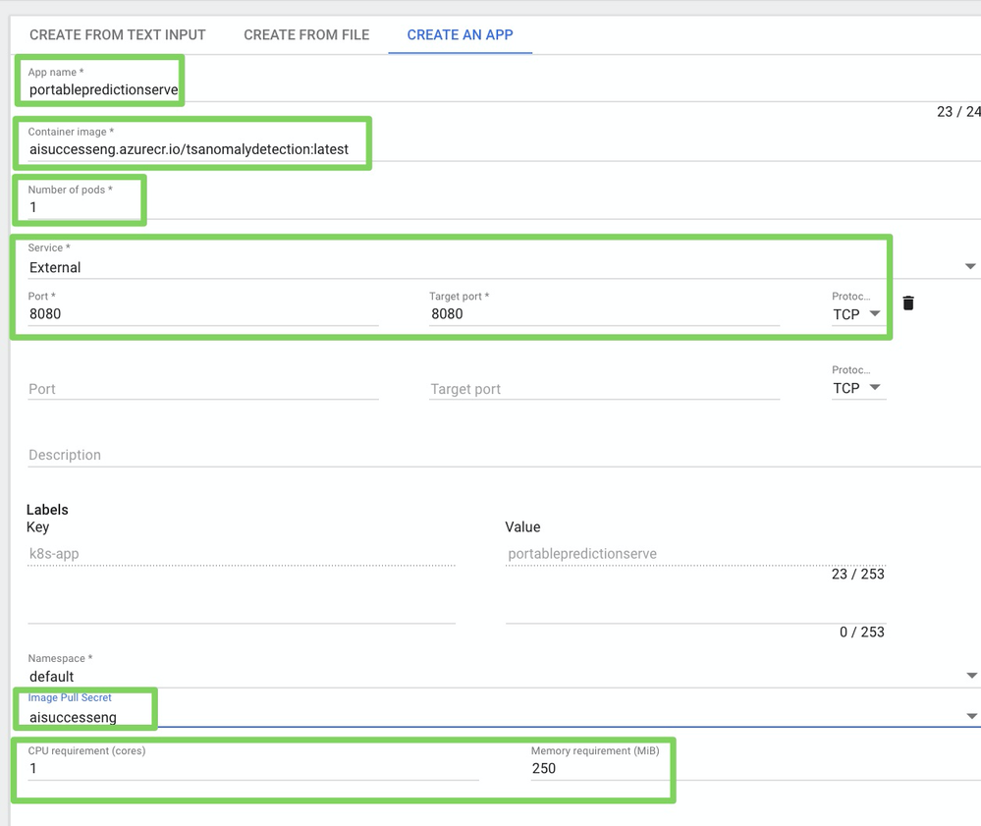Click the empty label key field
The width and height of the screenshot is (981, 826).
241,611
